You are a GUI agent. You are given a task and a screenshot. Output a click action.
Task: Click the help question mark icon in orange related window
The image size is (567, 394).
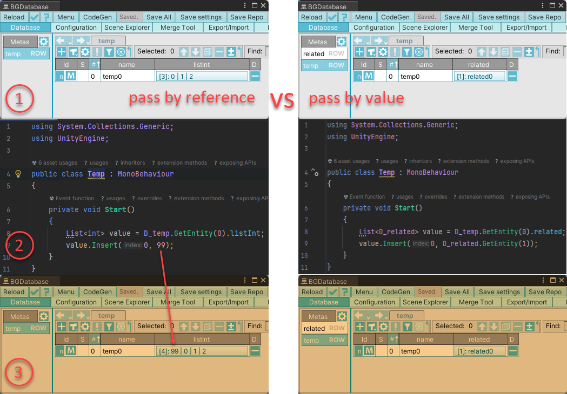pyautogui.click(x=344, y=292)
